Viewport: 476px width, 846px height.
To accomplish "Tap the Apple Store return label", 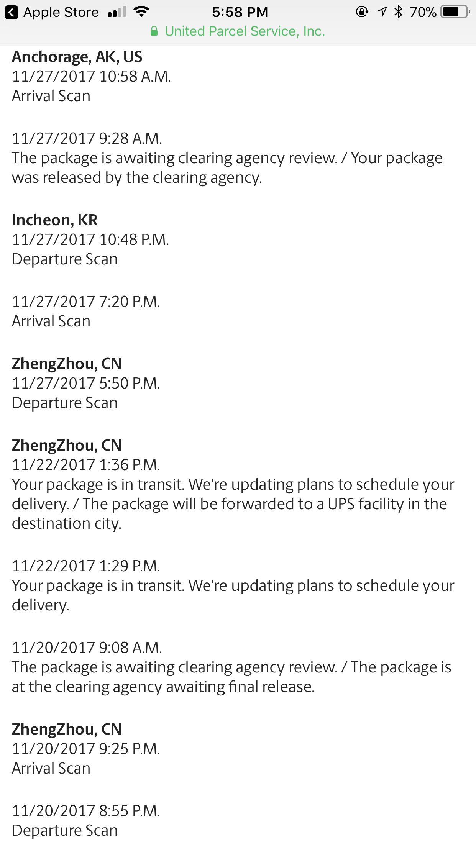I will click(61, 12).
